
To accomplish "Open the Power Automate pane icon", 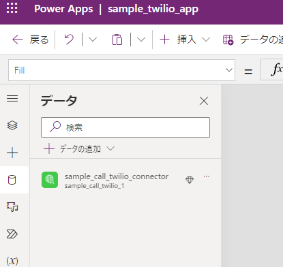I will point(12,234).
